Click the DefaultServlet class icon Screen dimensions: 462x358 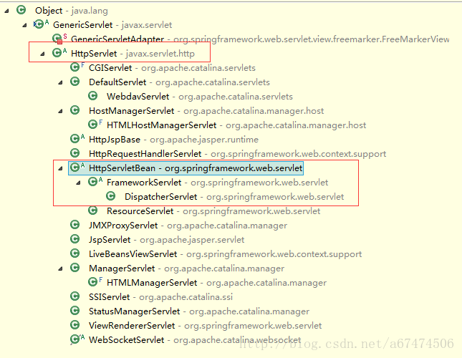[x=74, y=82]
